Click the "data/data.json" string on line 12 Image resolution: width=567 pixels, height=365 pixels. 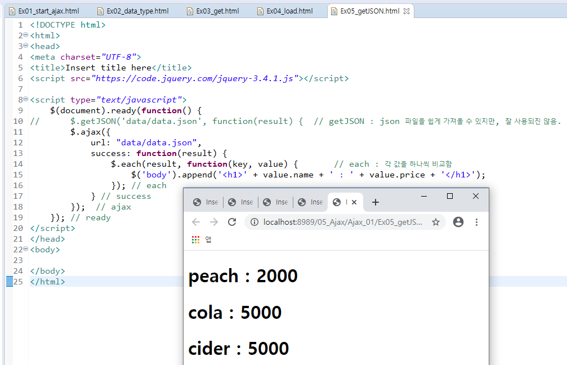click(156, 143)
